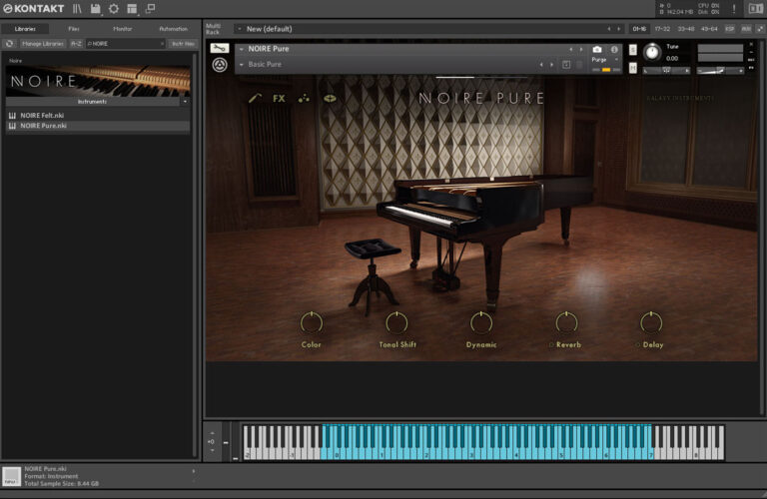Click the exclamation panic icon
This screenshot has height=499, width=767.
point(734,9)
